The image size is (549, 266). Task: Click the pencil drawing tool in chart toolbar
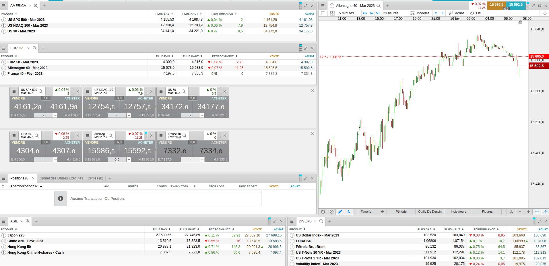coord(340,212)
